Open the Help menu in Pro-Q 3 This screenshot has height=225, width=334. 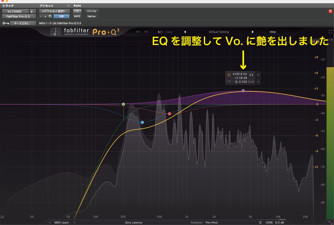click(x=273, y=32)
